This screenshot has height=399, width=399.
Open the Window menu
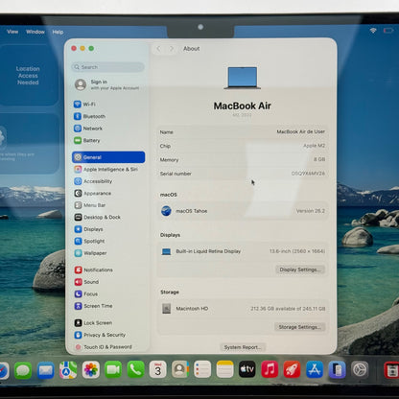pos(35,32)
